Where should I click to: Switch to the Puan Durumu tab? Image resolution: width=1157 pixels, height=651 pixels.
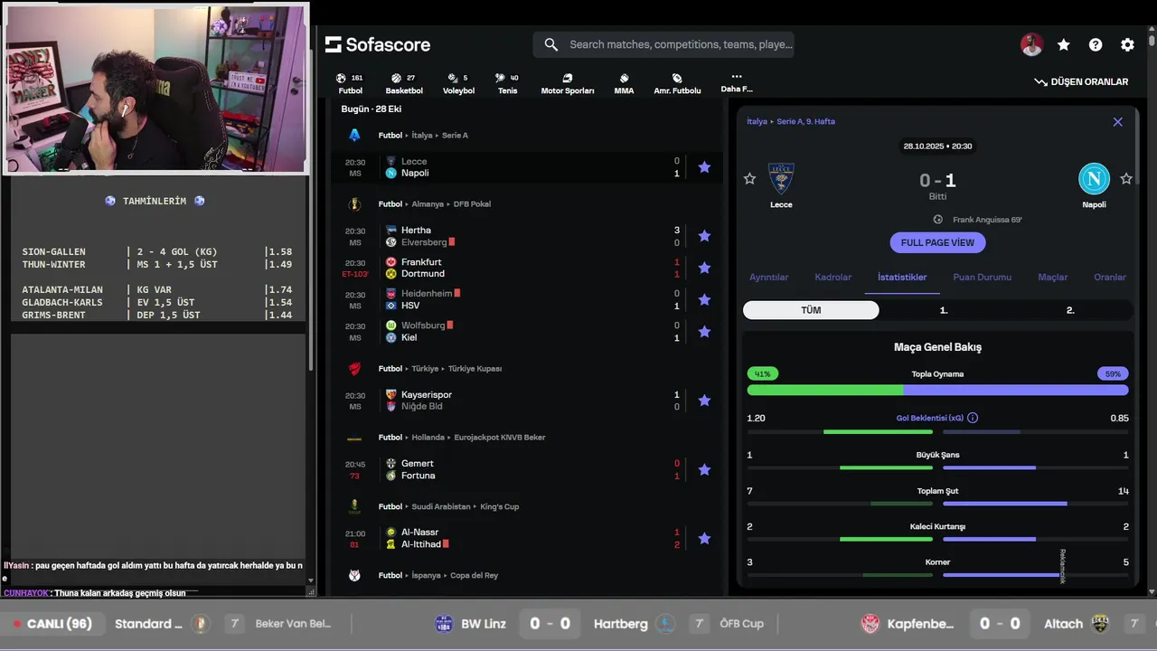pyautogui.click(x=983, y=278)
